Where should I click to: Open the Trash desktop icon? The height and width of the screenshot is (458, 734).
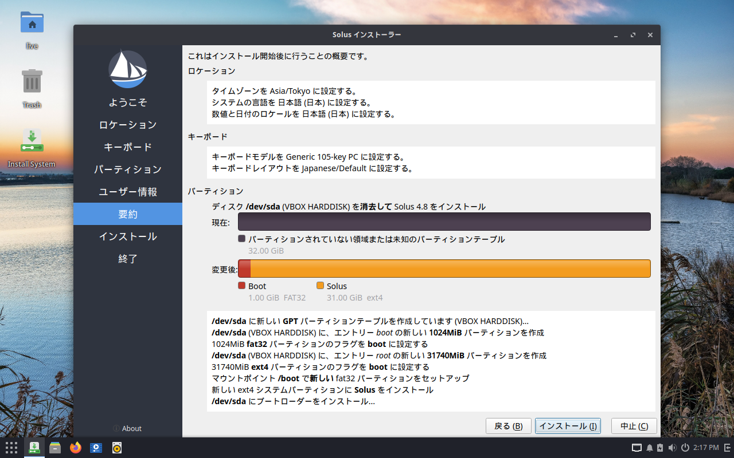pos(32,81)
